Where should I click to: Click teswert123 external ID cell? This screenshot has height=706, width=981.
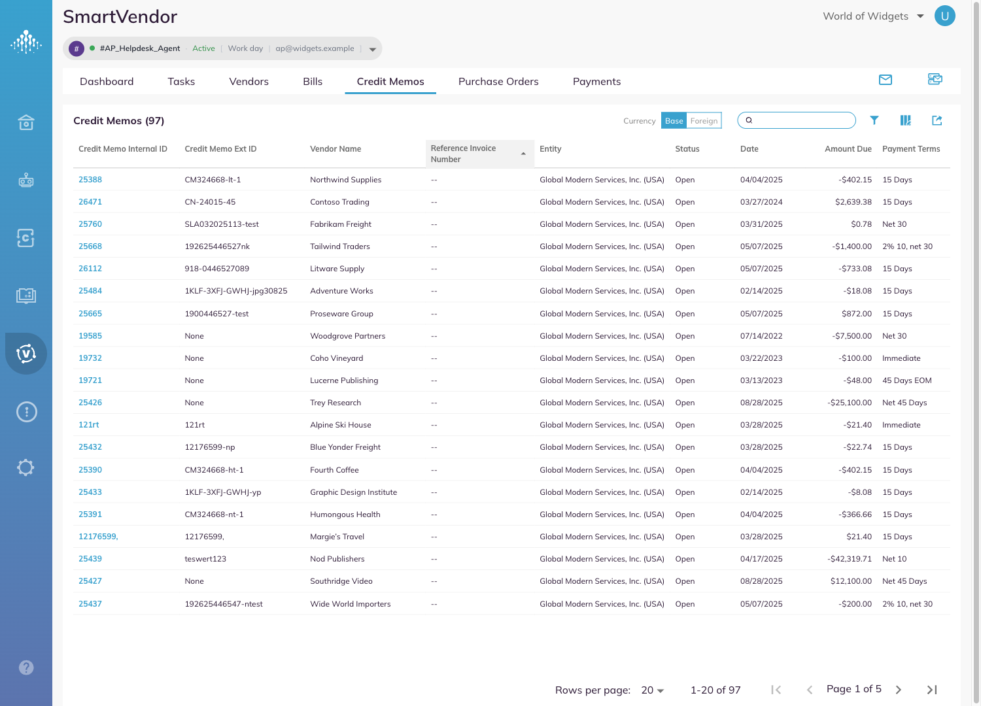205,559
